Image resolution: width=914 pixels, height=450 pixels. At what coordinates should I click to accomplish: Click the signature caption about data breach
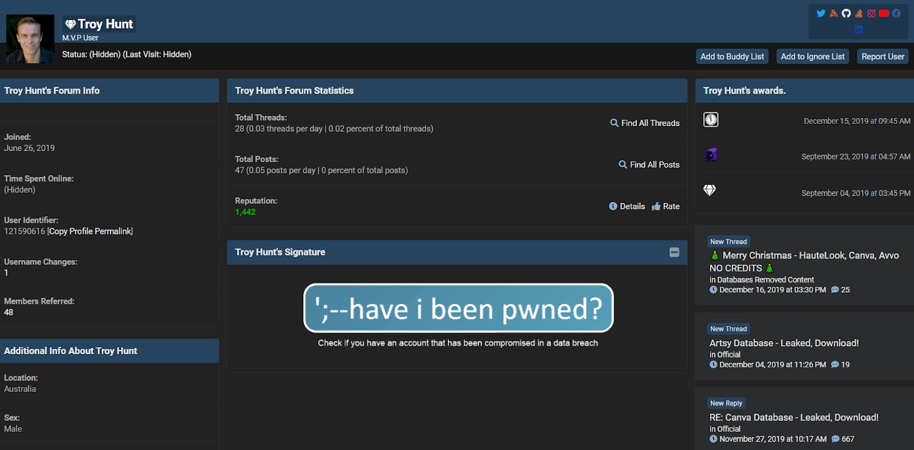[x=458, y=343]
